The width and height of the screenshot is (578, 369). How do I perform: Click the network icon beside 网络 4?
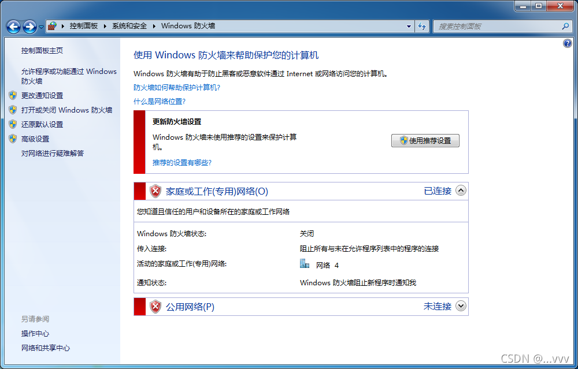[x=305, y=264]
